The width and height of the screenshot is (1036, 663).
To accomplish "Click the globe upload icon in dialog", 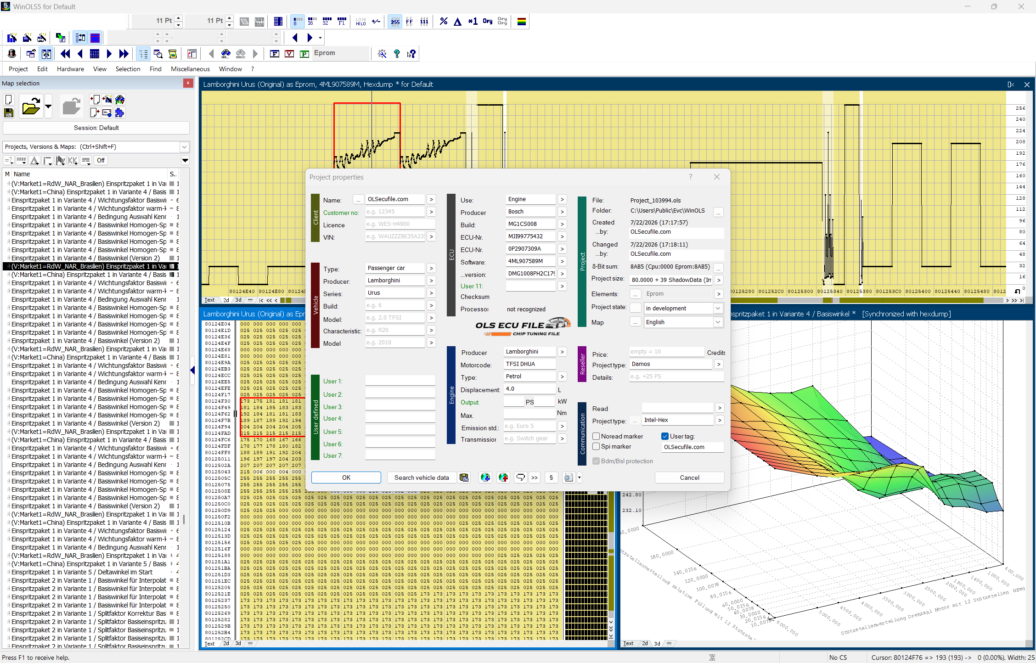I will pos(503,478).
